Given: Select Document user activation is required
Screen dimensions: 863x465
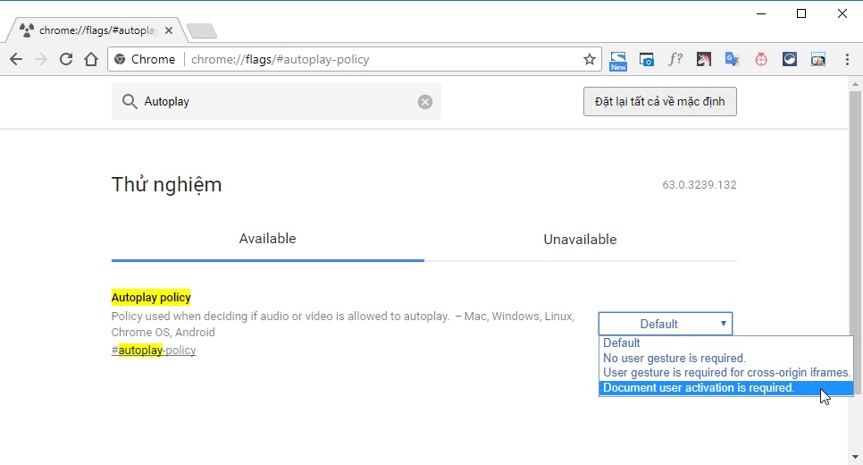Looking at the screenshot, I should pyautogui.click(x=726, y=388).
